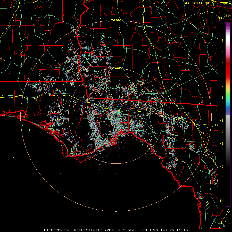
Task: Click the "-3" value on the dB scale
Action: tap(221, 144)
